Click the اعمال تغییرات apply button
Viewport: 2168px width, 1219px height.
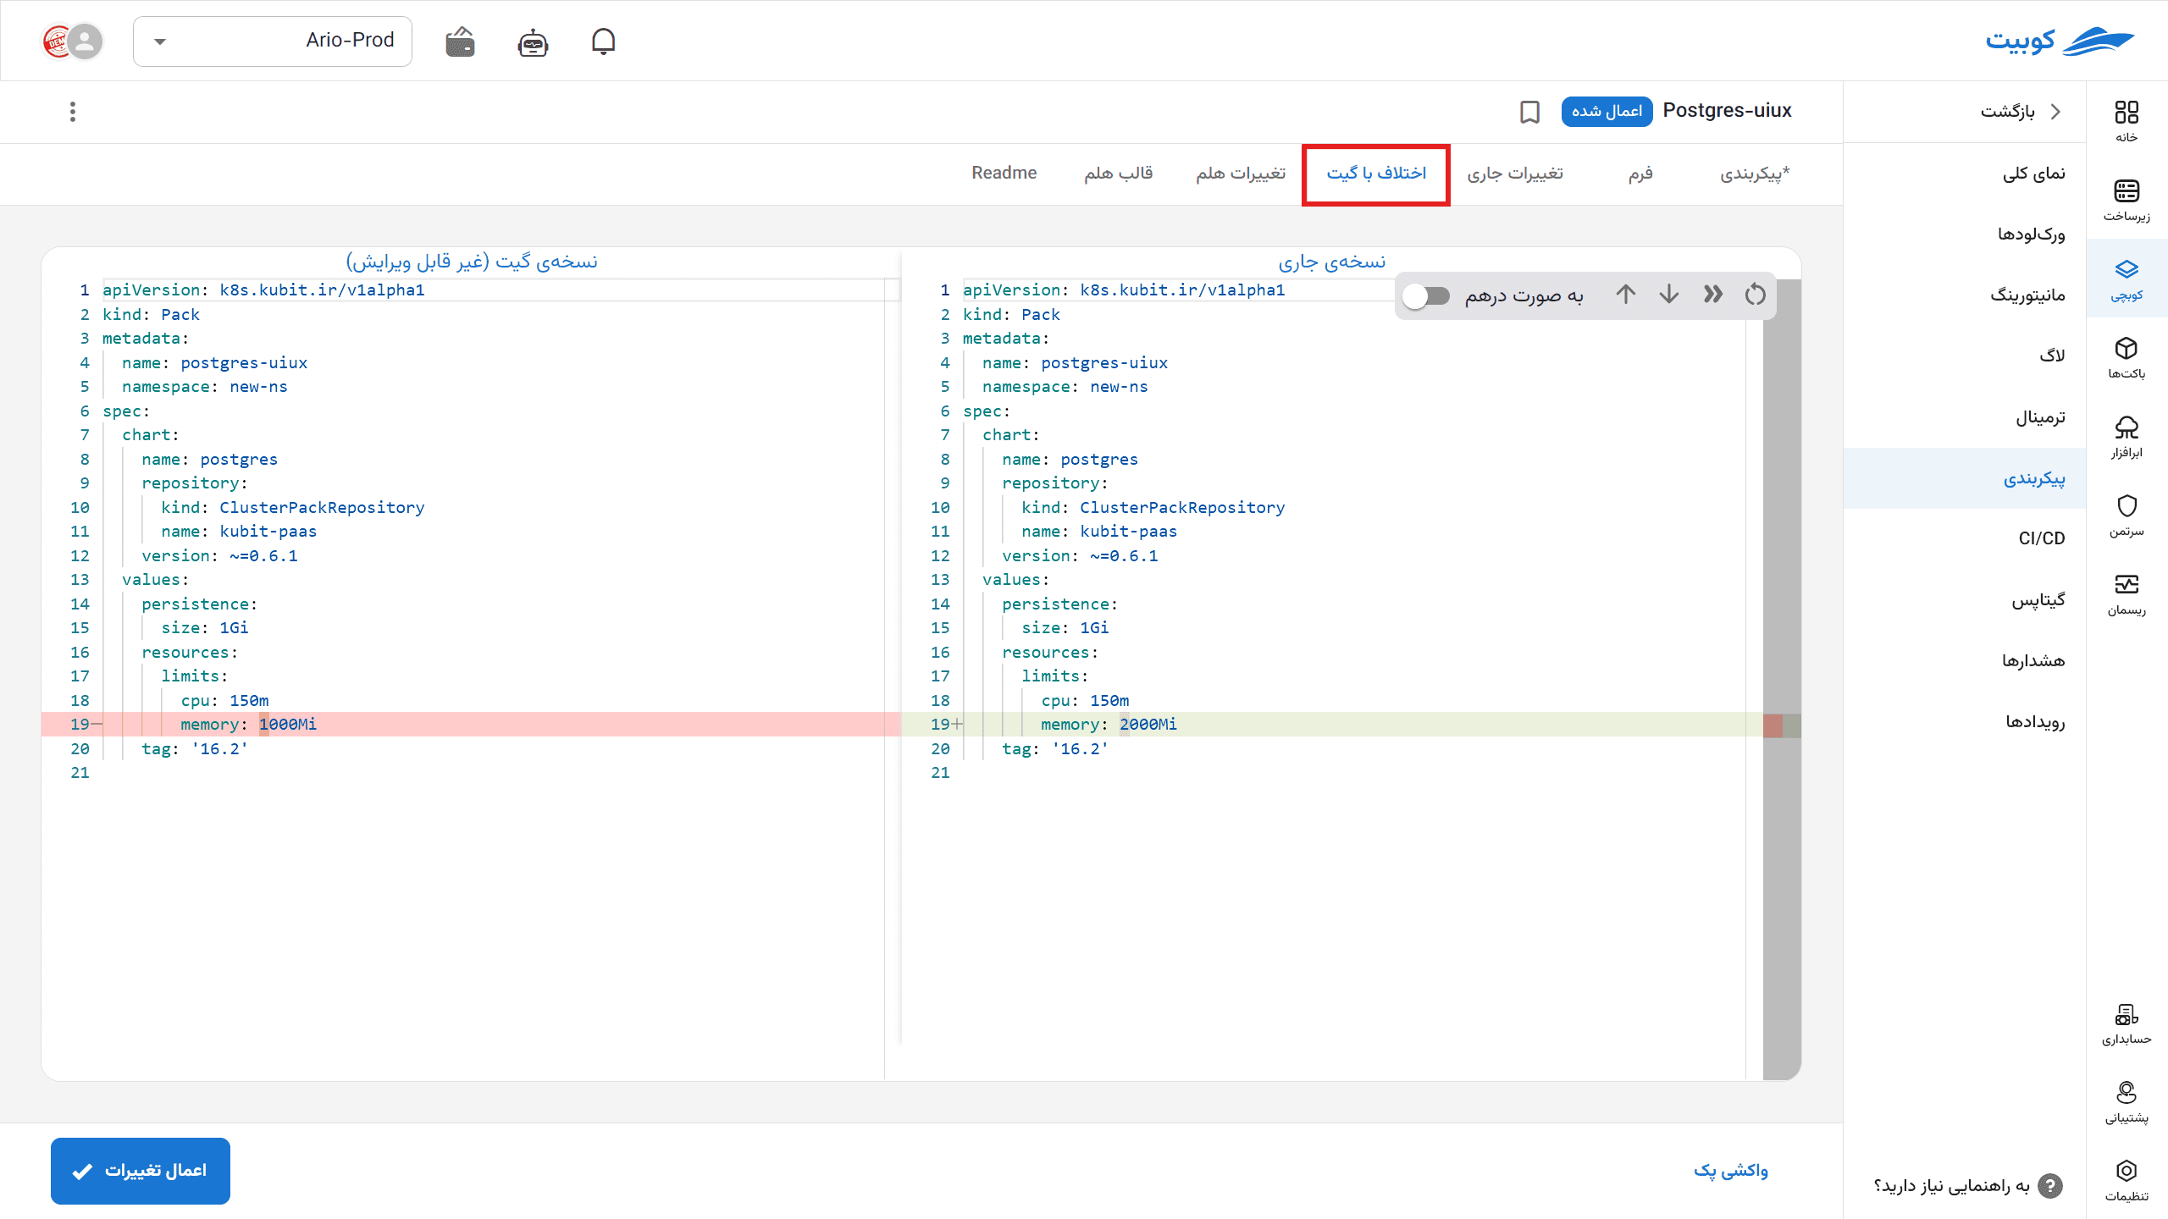(141, 1171)
